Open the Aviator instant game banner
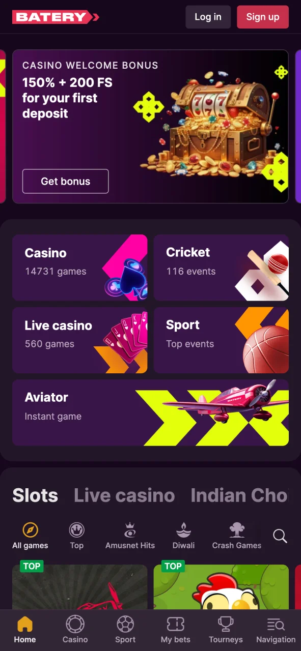The image size is (301, 651). tap(150, 412)
